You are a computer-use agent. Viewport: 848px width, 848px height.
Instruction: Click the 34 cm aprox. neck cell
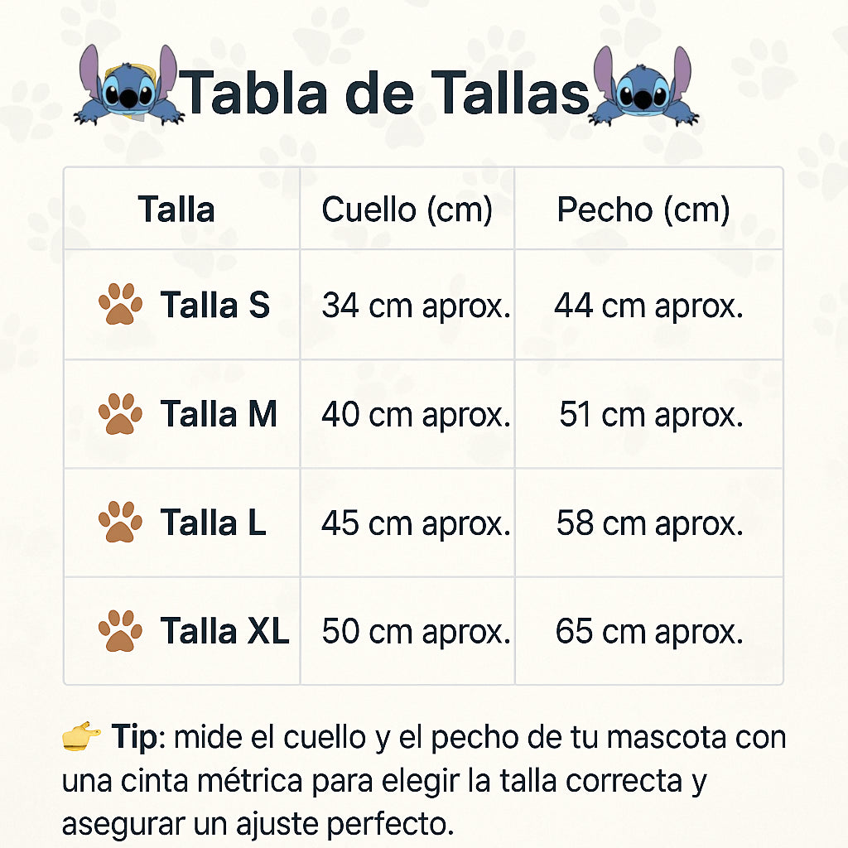coord(416,306)
